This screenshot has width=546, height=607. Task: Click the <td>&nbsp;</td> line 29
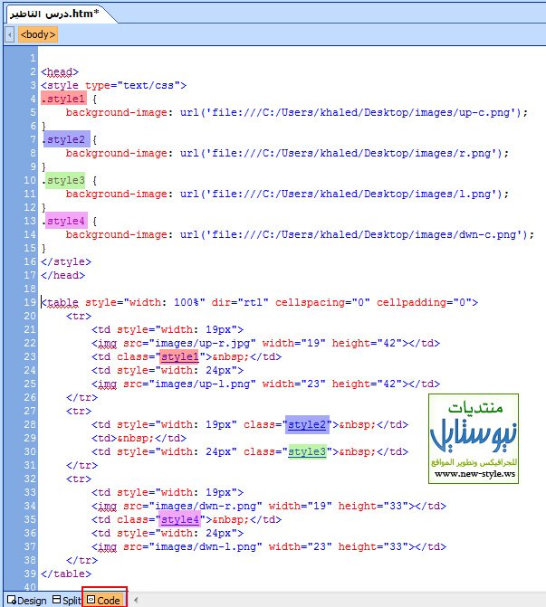coord(139,438)
